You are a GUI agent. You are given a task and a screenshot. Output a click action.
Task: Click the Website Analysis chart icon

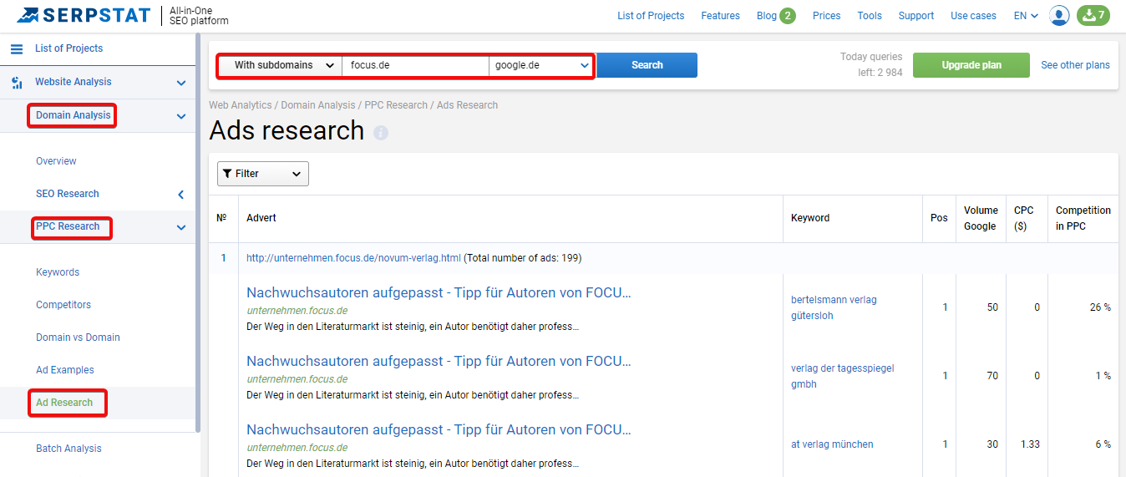click(x=17, y=82)
